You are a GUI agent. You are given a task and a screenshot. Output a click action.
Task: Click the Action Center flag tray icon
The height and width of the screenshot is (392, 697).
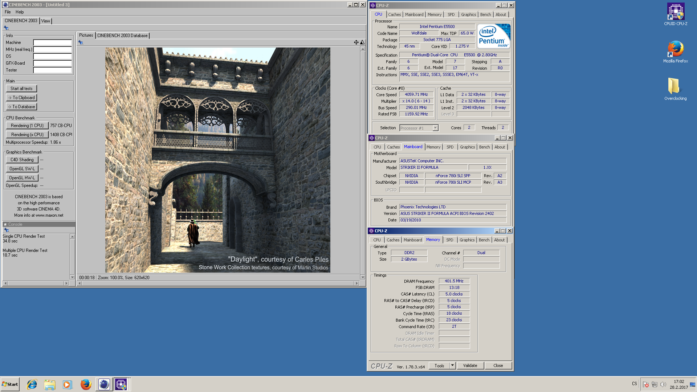point(646,384)
